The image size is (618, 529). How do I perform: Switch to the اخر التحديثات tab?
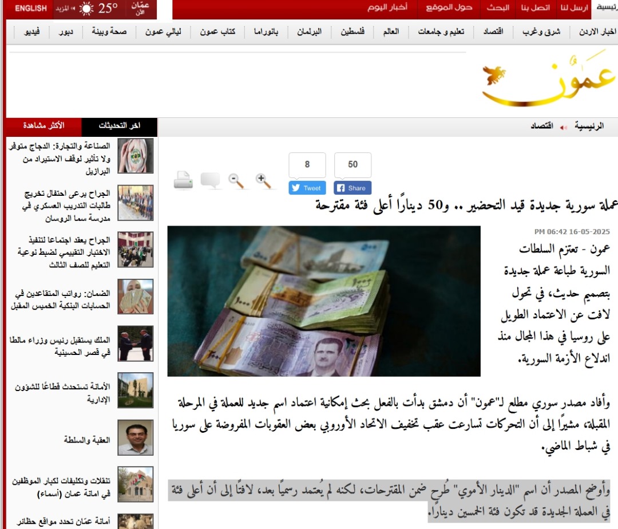[x=120, y=126]
